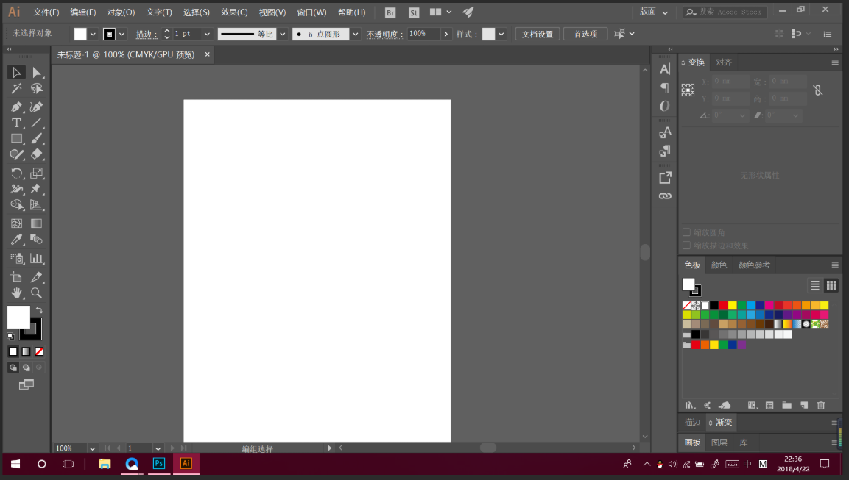Select the Type tool
Viewport: 849px width, 480px height.
click(x=16, y=123)
